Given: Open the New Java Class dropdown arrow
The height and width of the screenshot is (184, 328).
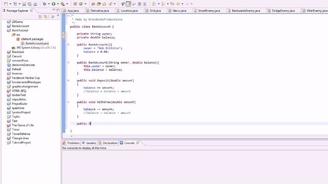Looking at the screenshot, I should [x=86, y=4].
